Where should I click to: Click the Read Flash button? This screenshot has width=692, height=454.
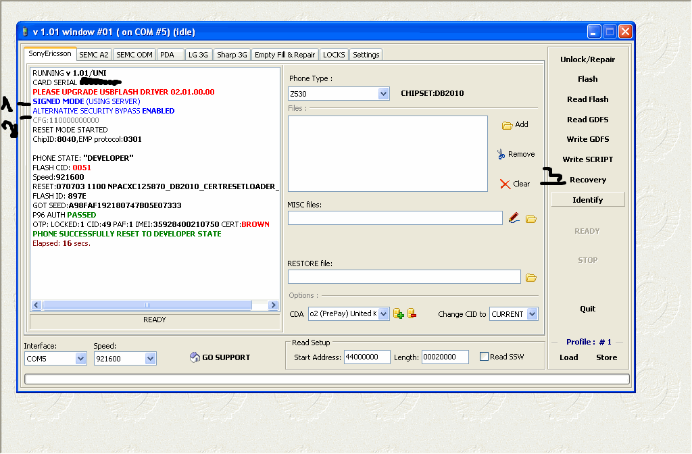[x=587, y=100]
